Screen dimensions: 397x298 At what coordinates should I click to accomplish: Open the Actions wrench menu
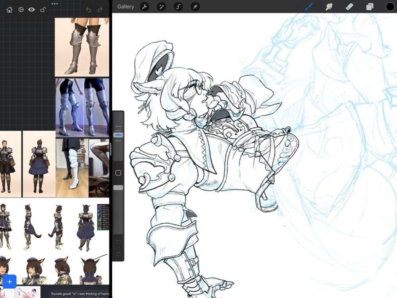point(145,7)
